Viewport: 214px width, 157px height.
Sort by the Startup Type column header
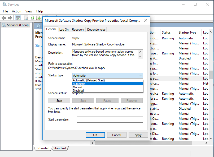[x=189, y=33]
